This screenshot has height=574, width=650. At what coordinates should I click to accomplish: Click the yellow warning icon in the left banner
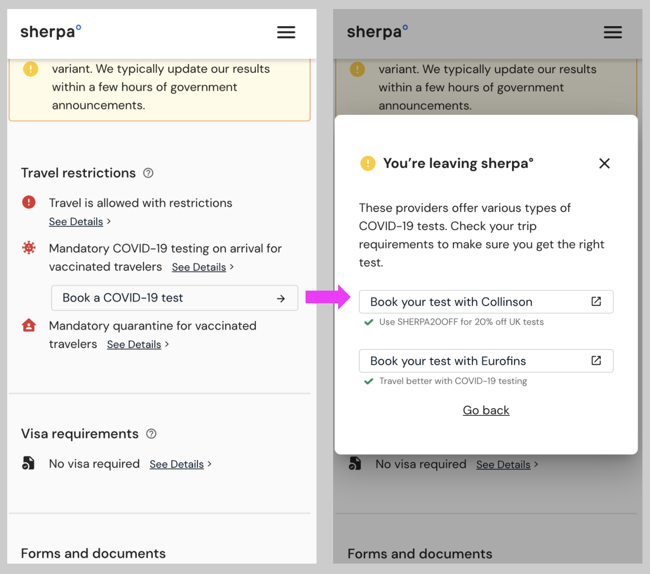[31, 69]
